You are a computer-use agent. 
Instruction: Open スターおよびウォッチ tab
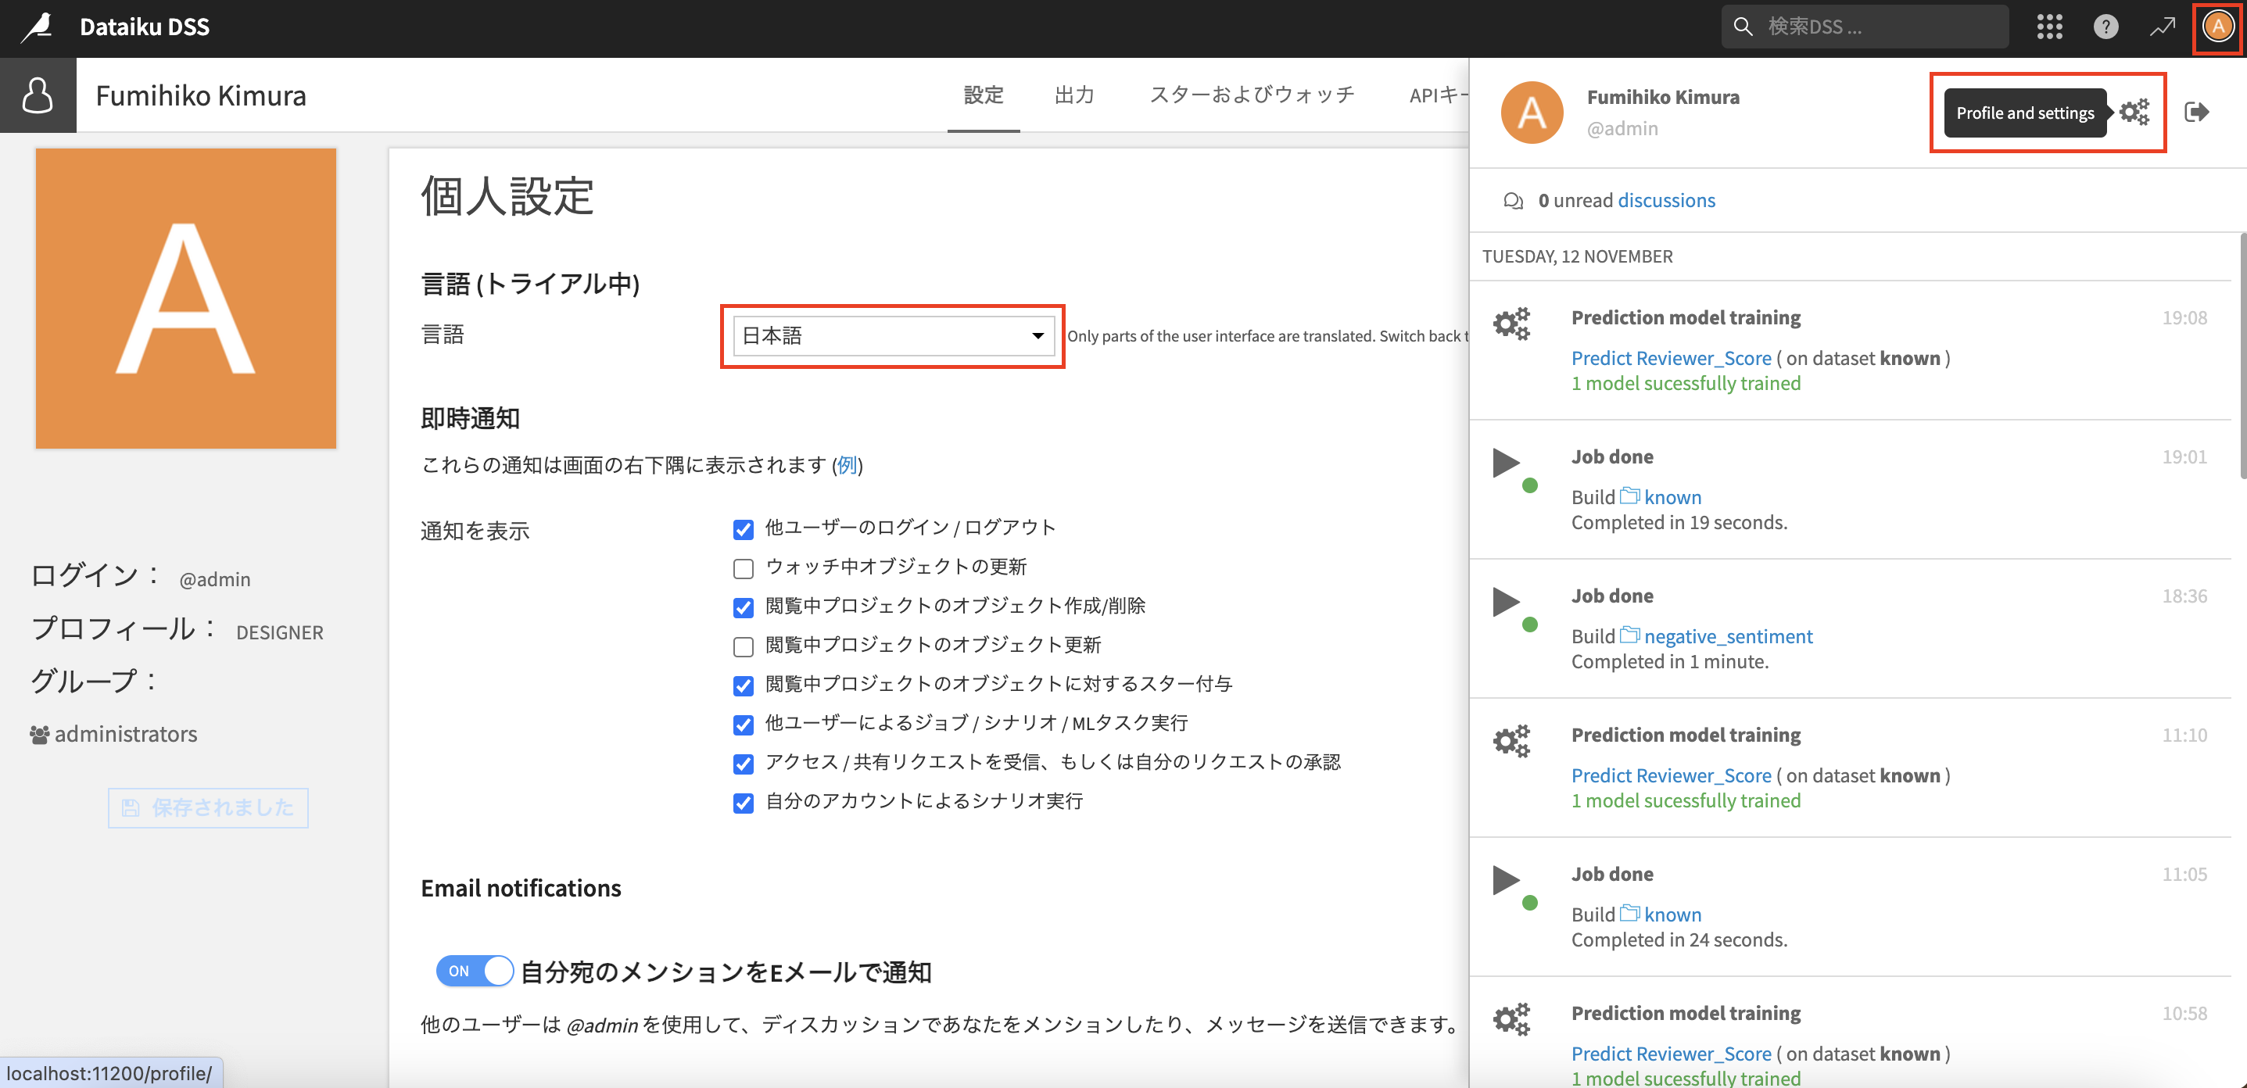(x=1252, y=95)
